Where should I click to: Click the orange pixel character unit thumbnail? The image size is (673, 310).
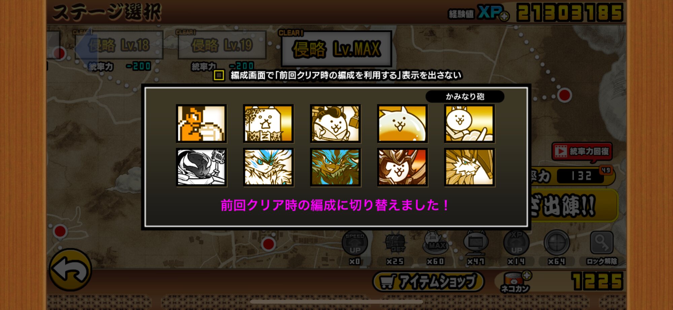pos(201,124)
